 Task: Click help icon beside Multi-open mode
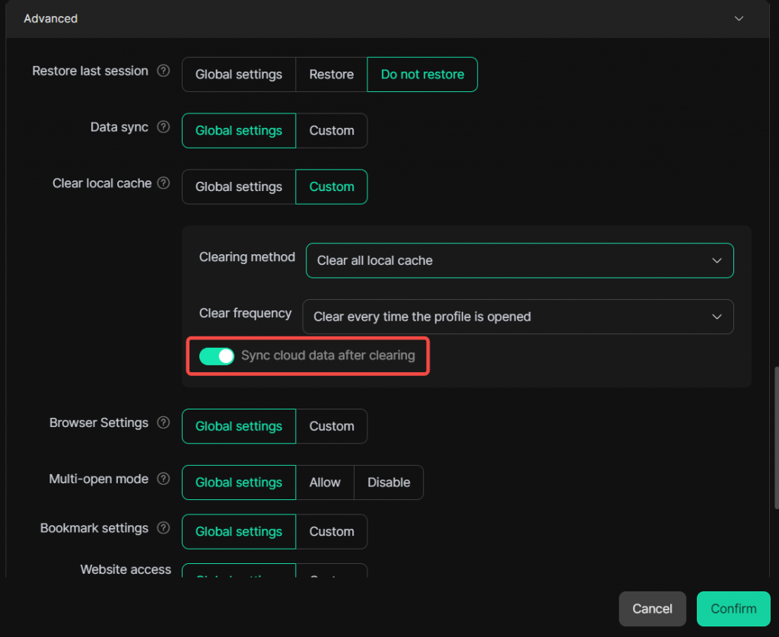[x=163, y=479]
